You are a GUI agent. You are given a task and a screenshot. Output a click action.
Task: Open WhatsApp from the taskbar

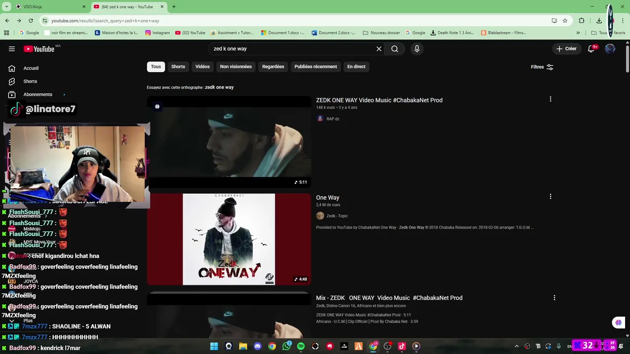point(286,346)
